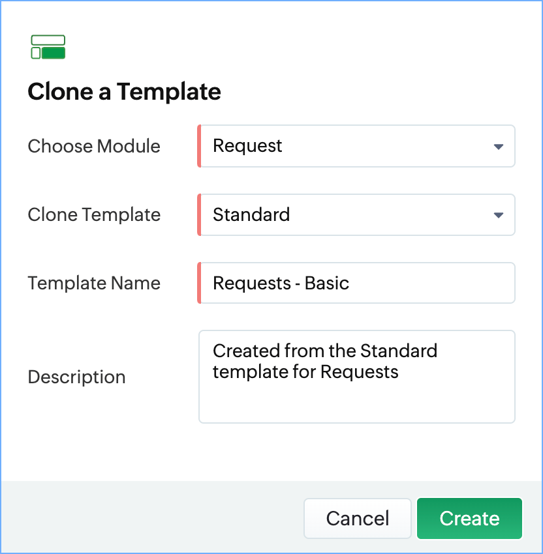Click the green template layout icon
The height and width of the screenshot is (554, 543).
point(48,47)
